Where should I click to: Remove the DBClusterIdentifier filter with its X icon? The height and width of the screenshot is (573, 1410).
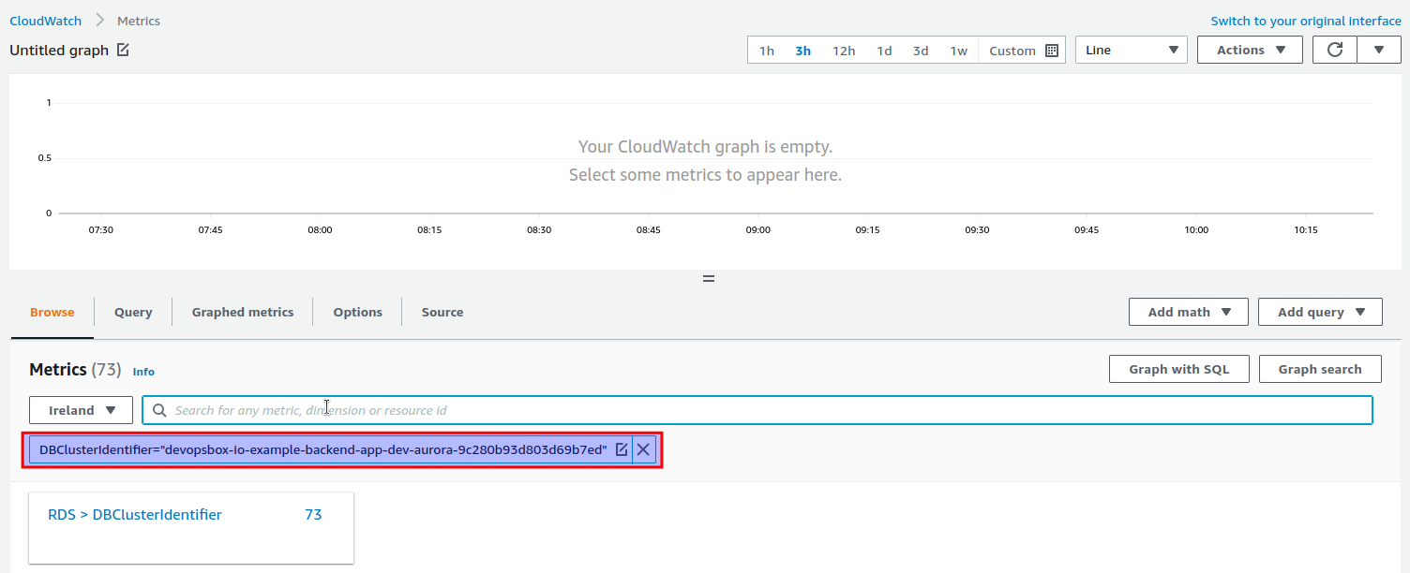point(643,449)
